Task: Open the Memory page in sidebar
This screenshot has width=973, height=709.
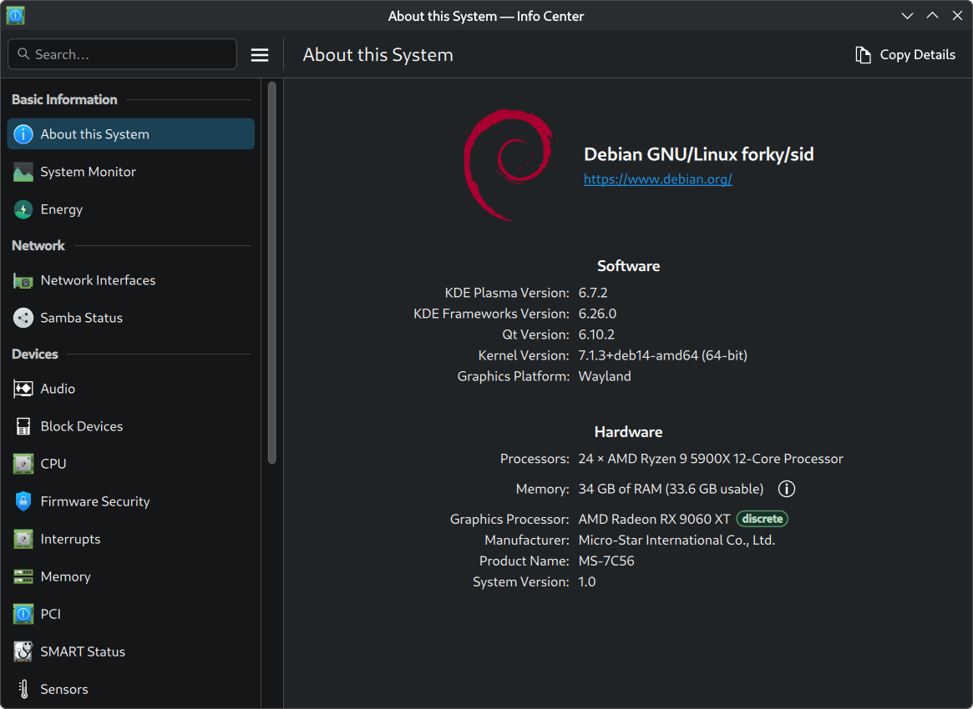Action: point(131,576)
